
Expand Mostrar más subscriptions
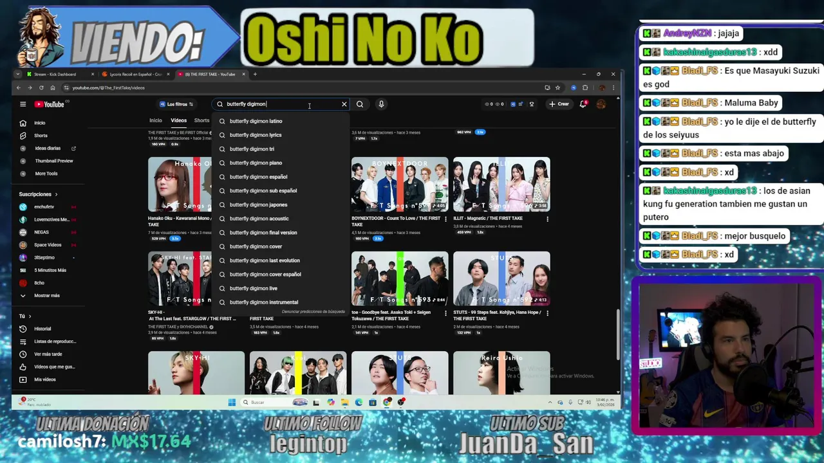coord(46,296)
